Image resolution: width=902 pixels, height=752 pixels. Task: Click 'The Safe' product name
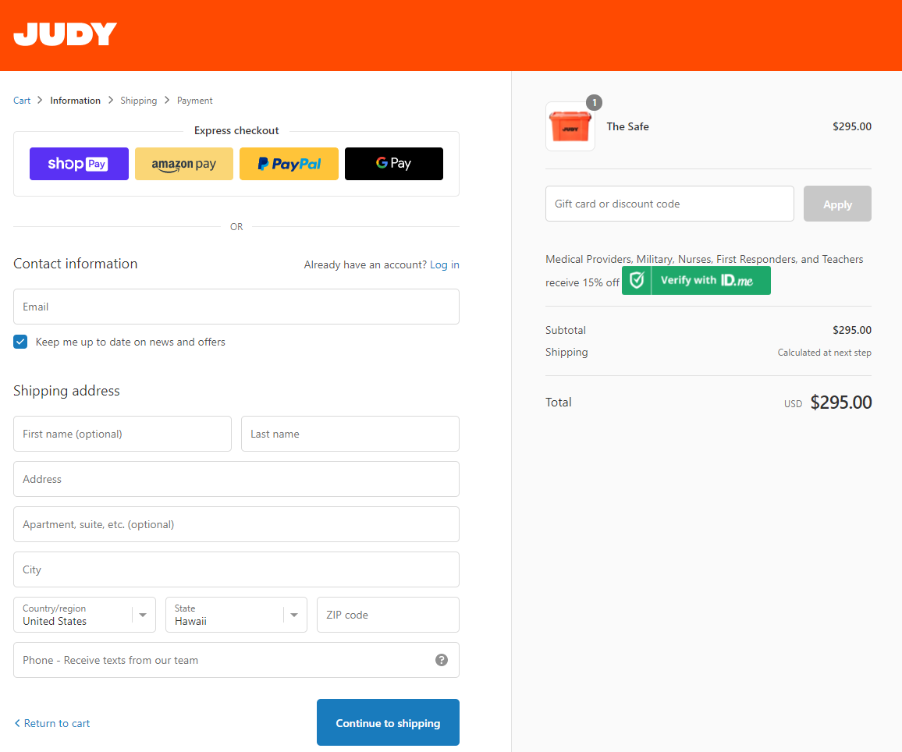point(627,126)
